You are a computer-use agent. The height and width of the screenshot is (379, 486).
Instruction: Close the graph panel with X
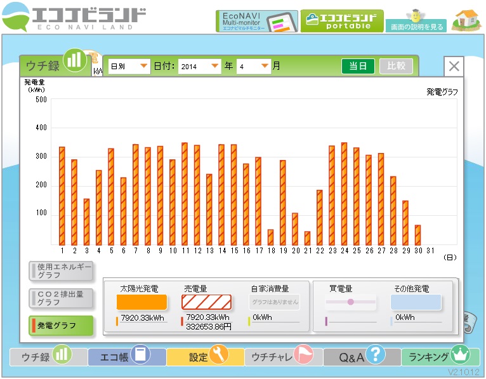tap(454, 66)
